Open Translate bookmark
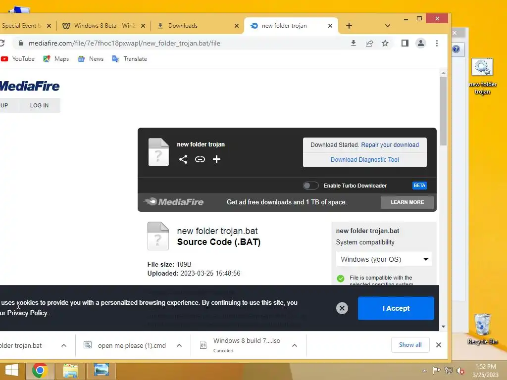The height and width of the screenshot is (380, 507). pyautogui.click(x=129, y=59)
